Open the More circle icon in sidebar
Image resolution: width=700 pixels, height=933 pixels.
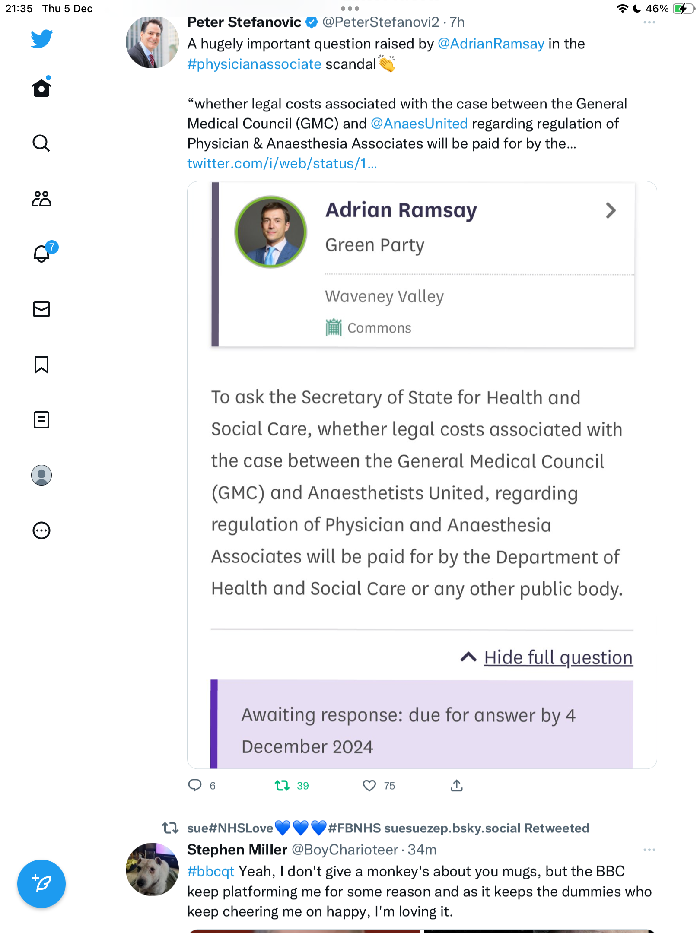click(41, 530)
